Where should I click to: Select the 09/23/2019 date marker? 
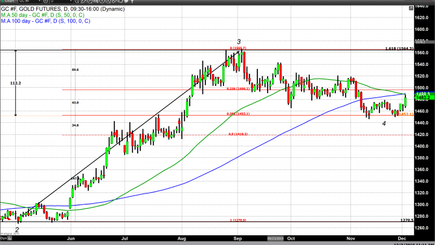click(275, 238)
